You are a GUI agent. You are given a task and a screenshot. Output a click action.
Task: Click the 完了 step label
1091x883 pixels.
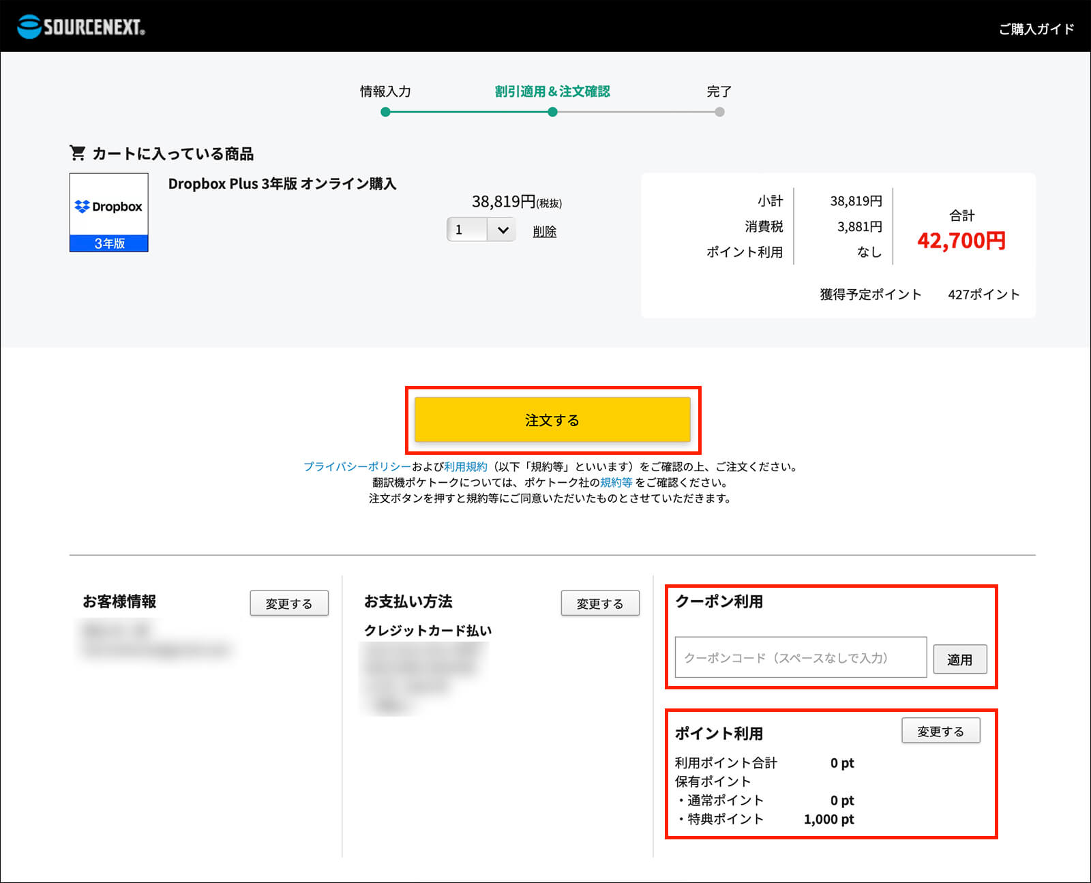719,91
